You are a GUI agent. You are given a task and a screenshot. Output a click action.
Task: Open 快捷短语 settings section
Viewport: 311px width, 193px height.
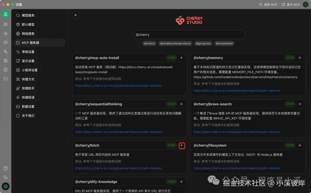point(39,98)
